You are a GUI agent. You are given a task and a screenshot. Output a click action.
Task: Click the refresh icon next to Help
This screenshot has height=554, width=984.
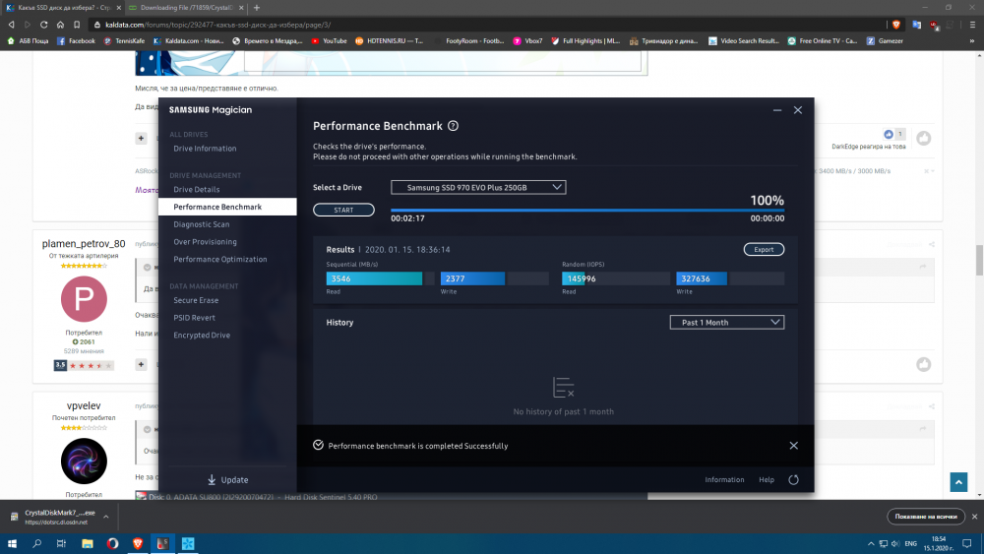pos(793,480)
